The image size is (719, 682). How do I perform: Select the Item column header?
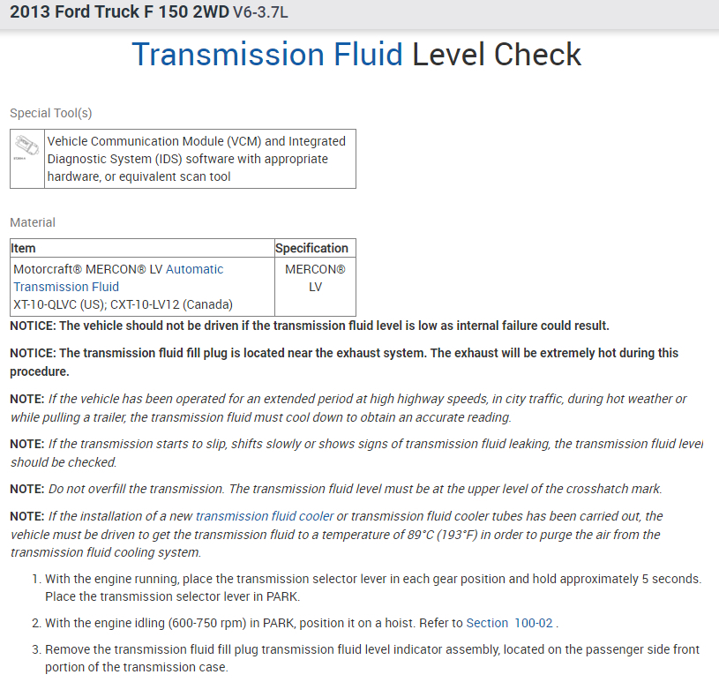pos(24,248)
